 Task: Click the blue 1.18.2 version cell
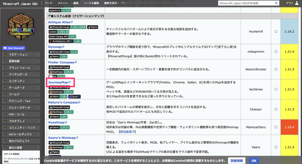click(290, 32)
